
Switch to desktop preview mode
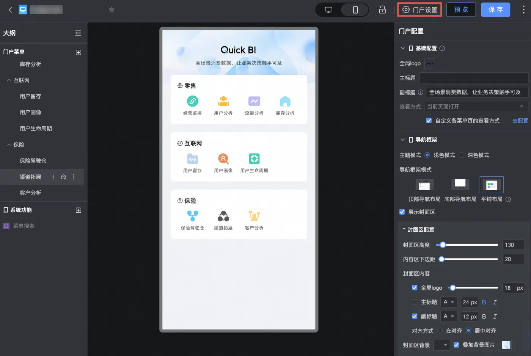click(329, 10)
